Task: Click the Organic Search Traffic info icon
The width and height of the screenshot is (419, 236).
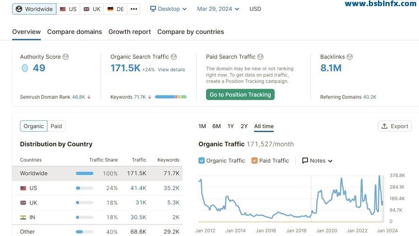Action: pos(174,57)
